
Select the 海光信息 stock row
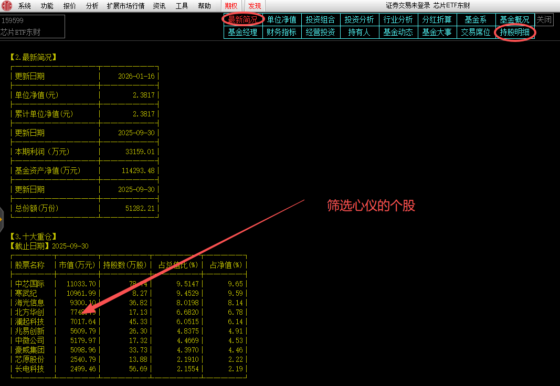tap(129, 303)
